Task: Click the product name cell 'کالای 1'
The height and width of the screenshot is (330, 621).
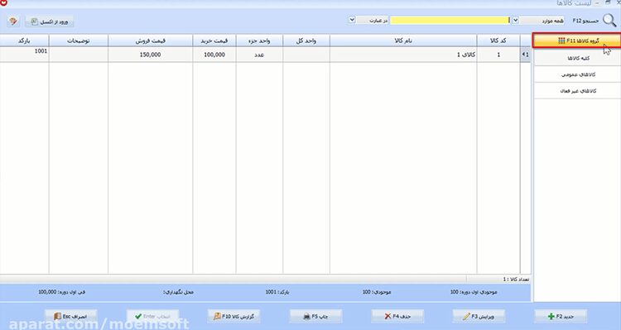Action: pos(403,55)
